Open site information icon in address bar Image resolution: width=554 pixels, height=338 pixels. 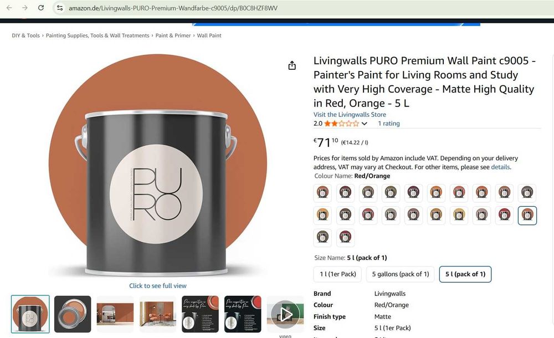[60, 8]
